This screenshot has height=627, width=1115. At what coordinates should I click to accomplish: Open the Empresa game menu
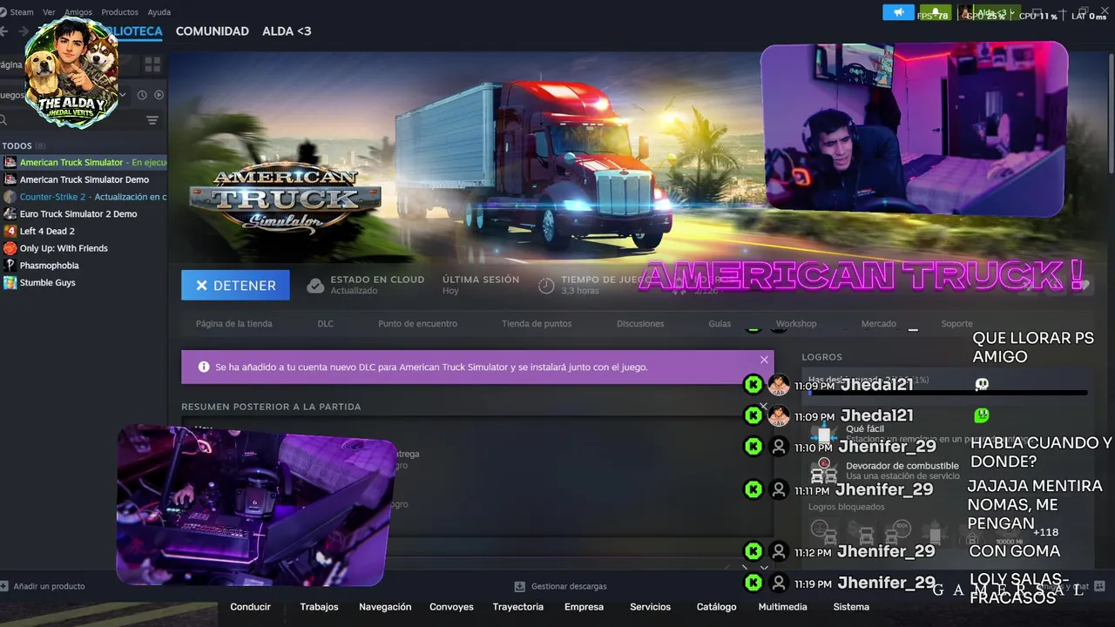pos(584,607)
